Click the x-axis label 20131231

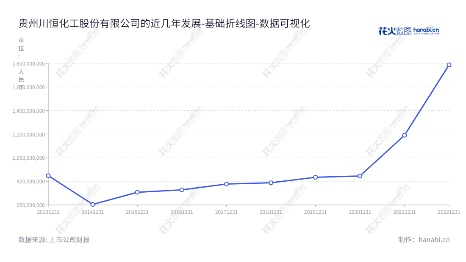pos(48,212)
